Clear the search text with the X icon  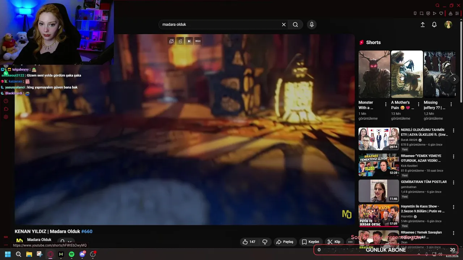[x=284, y=25]
